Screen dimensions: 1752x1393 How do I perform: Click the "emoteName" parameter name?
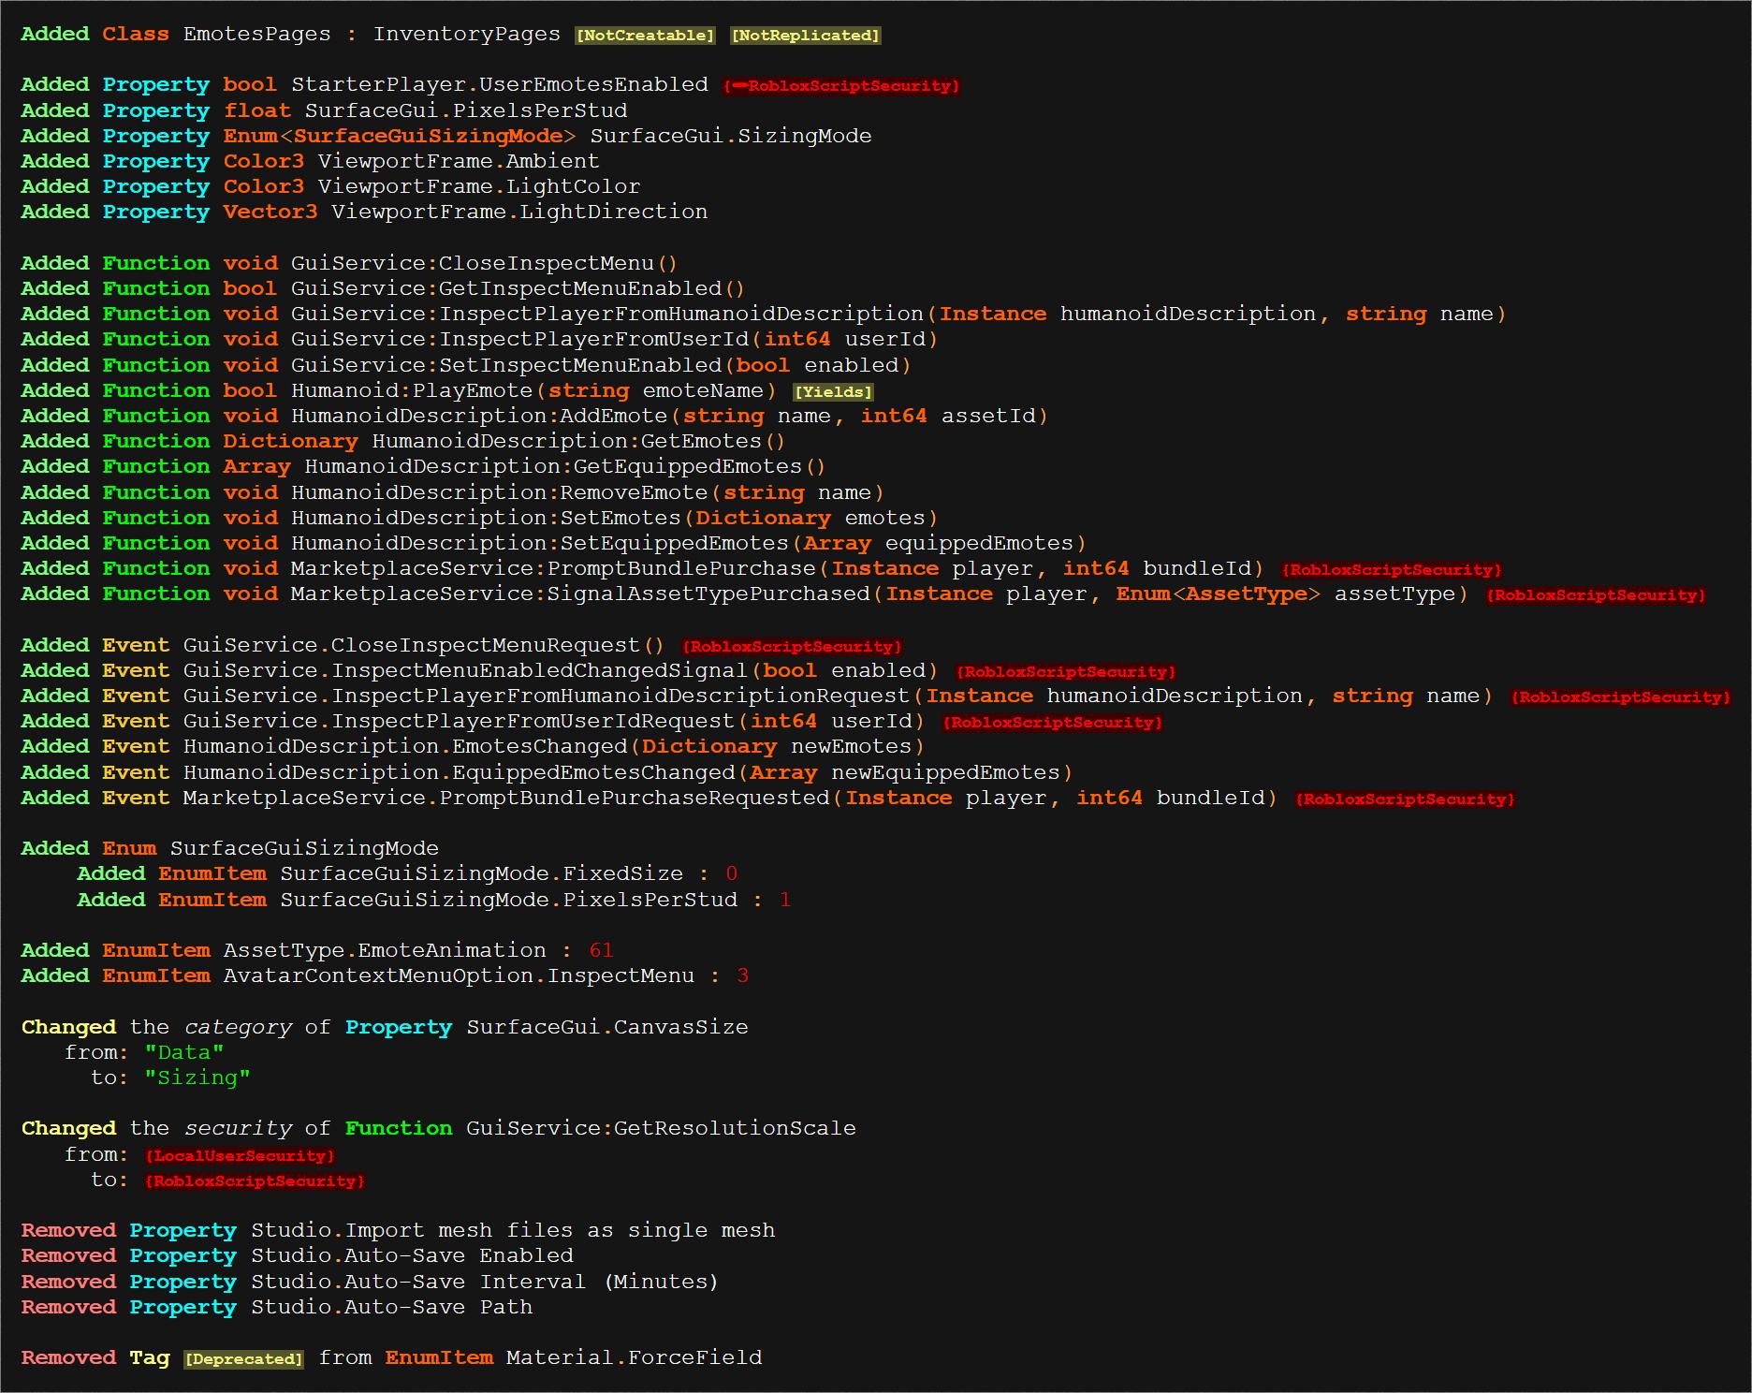[x=703, y=390]
